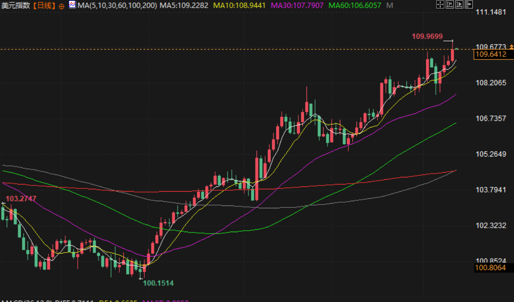Click the highlighted 109.6412 current price tag
The width and height of the screenshot is (514, 302).
click(491, 55)
